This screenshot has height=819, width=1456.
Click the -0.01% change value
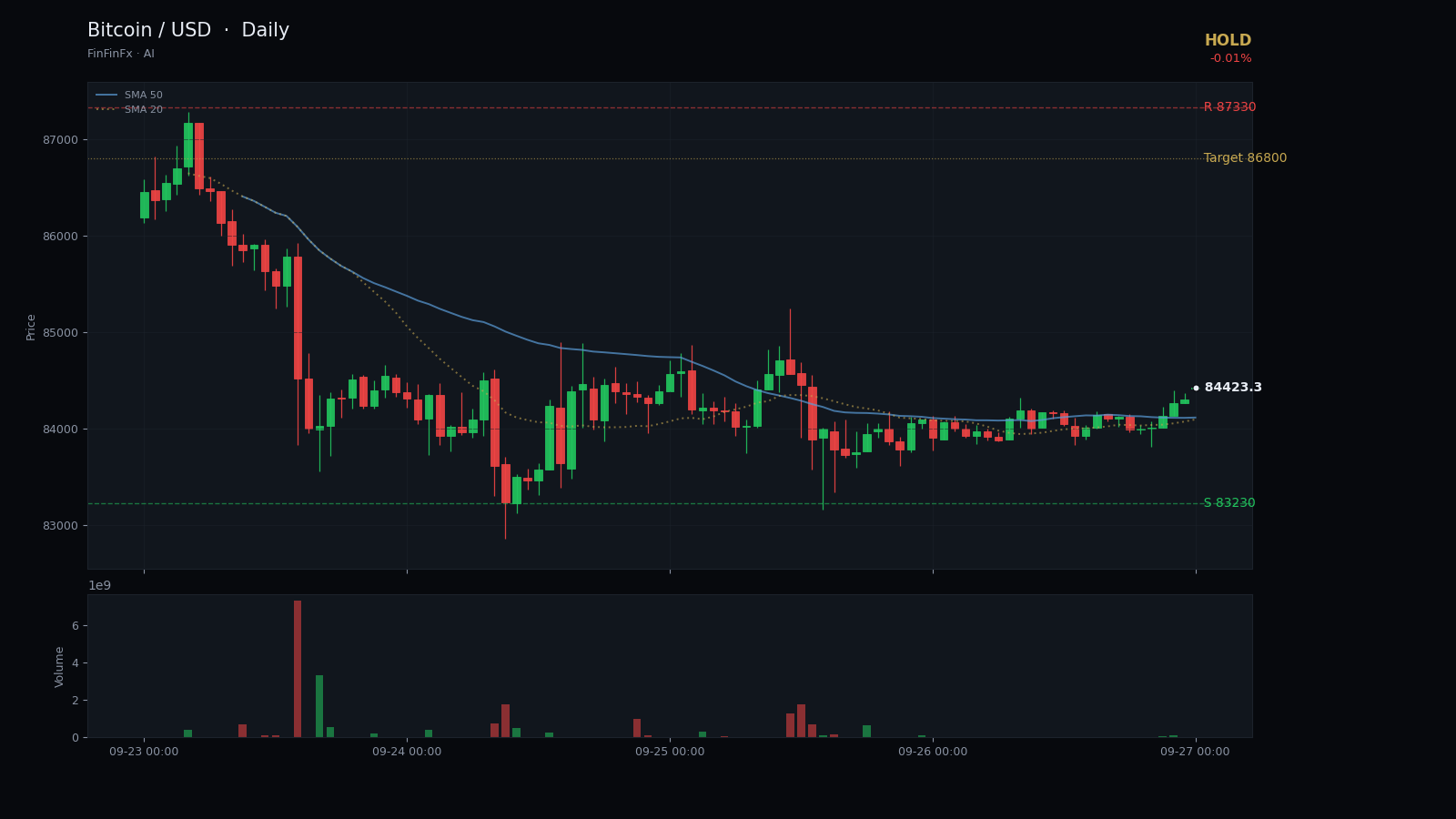1230,59
